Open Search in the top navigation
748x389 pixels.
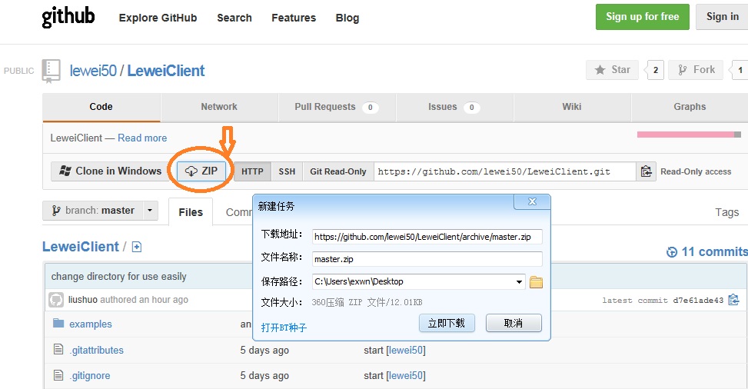(x=234, y=18)
